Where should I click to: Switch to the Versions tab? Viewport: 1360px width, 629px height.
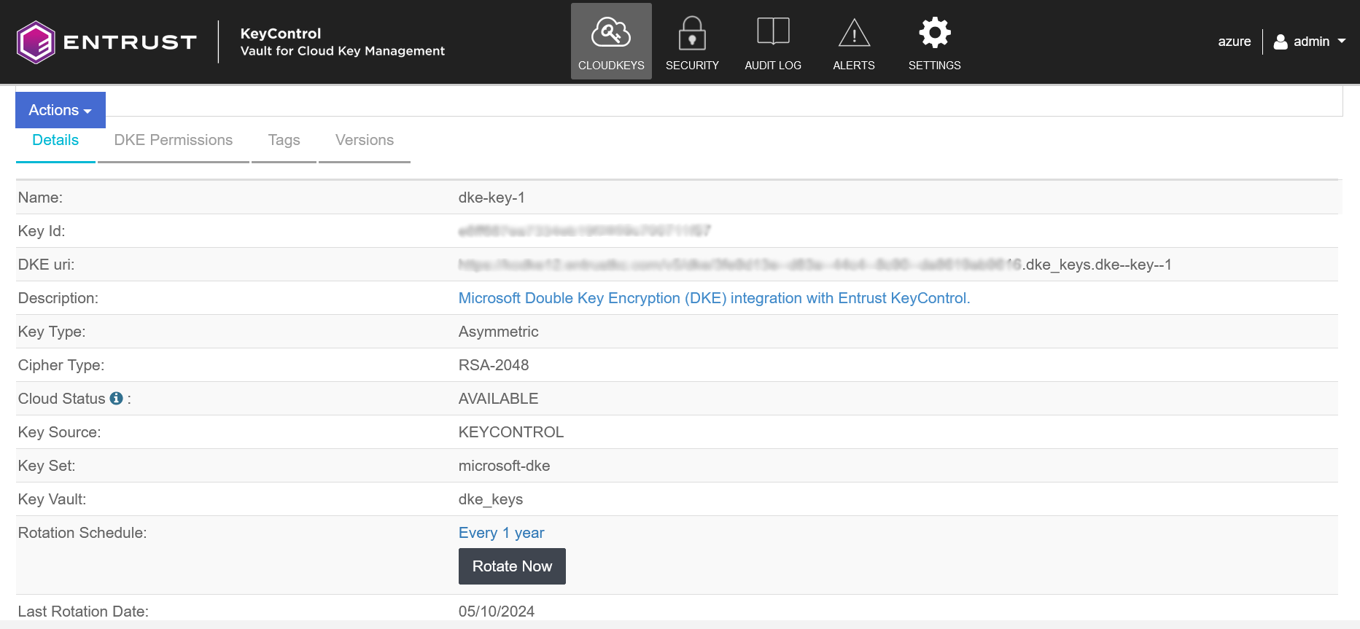365,140
